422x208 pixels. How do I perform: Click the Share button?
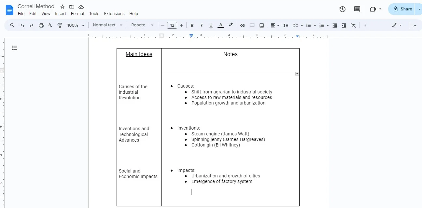pos(403,9)
